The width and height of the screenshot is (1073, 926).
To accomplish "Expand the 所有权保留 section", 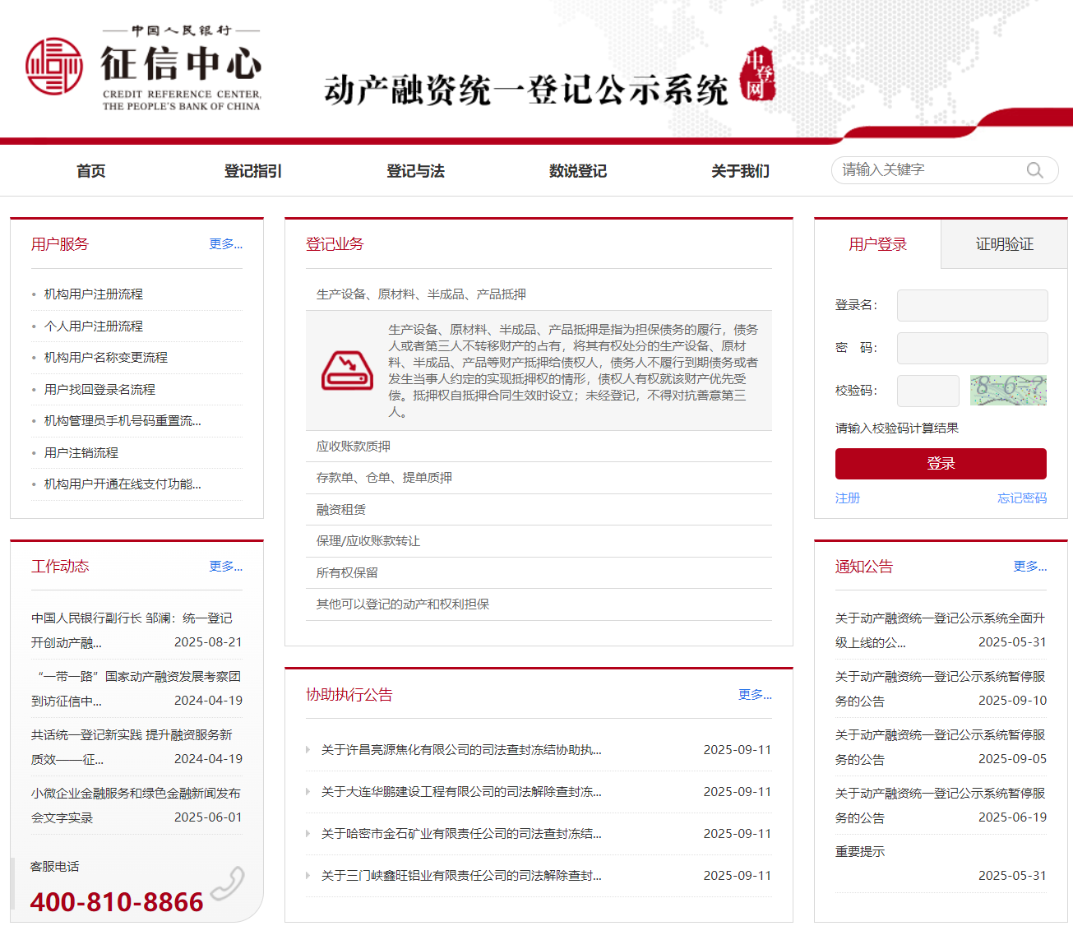I will click(x=347, y=573).
